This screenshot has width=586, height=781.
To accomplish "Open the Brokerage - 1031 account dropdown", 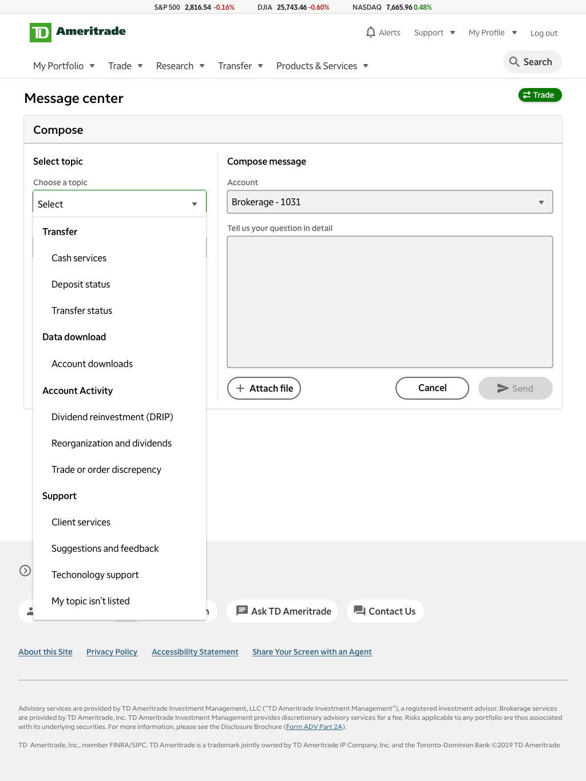I will tap(390, 202).
